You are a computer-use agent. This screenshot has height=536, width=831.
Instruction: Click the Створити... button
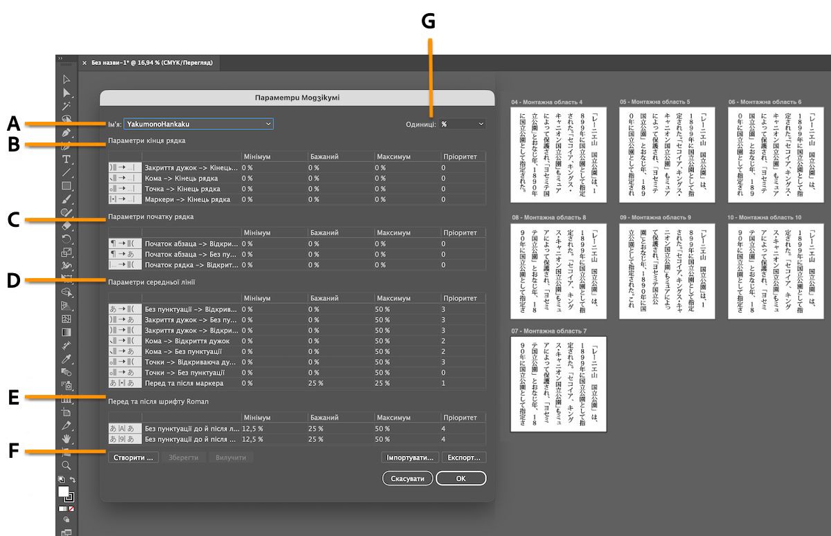click(134, 457)
